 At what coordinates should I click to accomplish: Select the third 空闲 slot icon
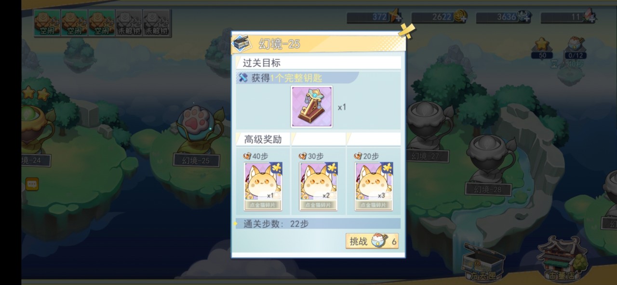pos(102,23)
